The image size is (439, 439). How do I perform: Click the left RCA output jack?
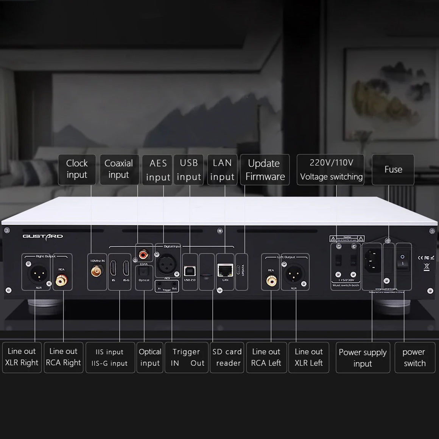click(x=271, y=280)
